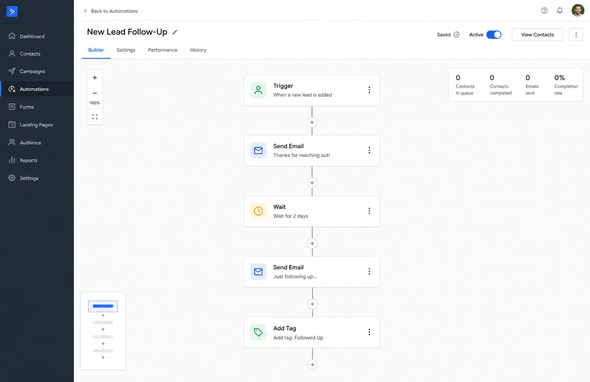Viewport: 590px width, 382px height.
Task: Open the Audience section
Action: click(37, 143)
